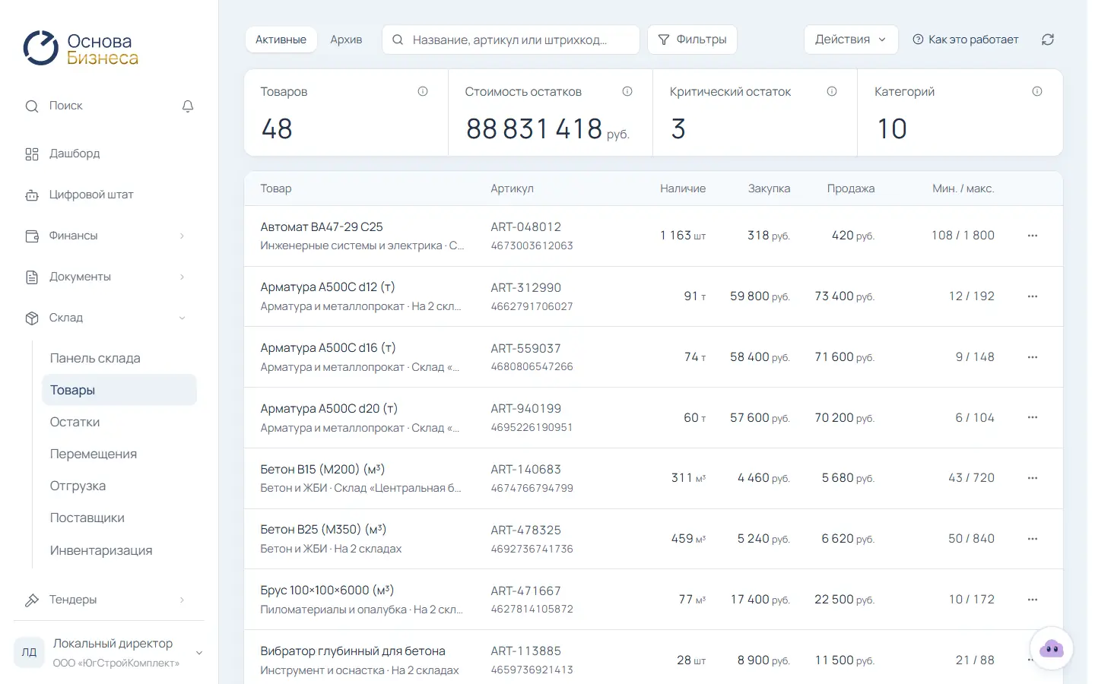Open the row menu for Арматура А500С d20

click(x=1033, y=417)
